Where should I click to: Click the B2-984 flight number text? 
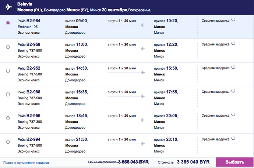[33, 21]
